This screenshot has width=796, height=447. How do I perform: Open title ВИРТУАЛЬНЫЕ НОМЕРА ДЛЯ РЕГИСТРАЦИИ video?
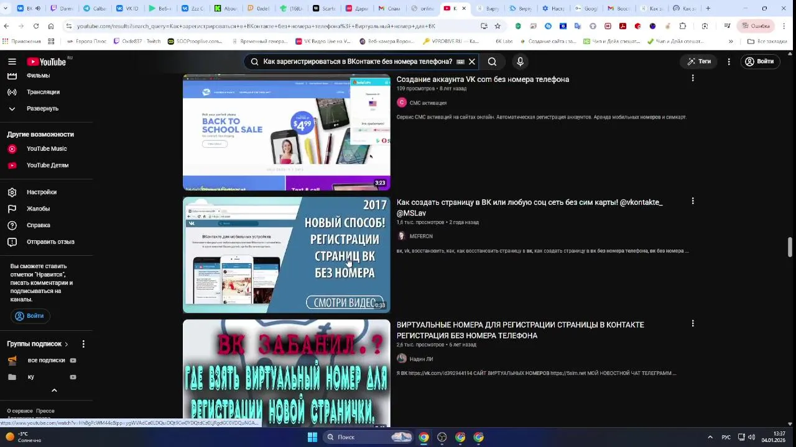(x=521, y=330)
